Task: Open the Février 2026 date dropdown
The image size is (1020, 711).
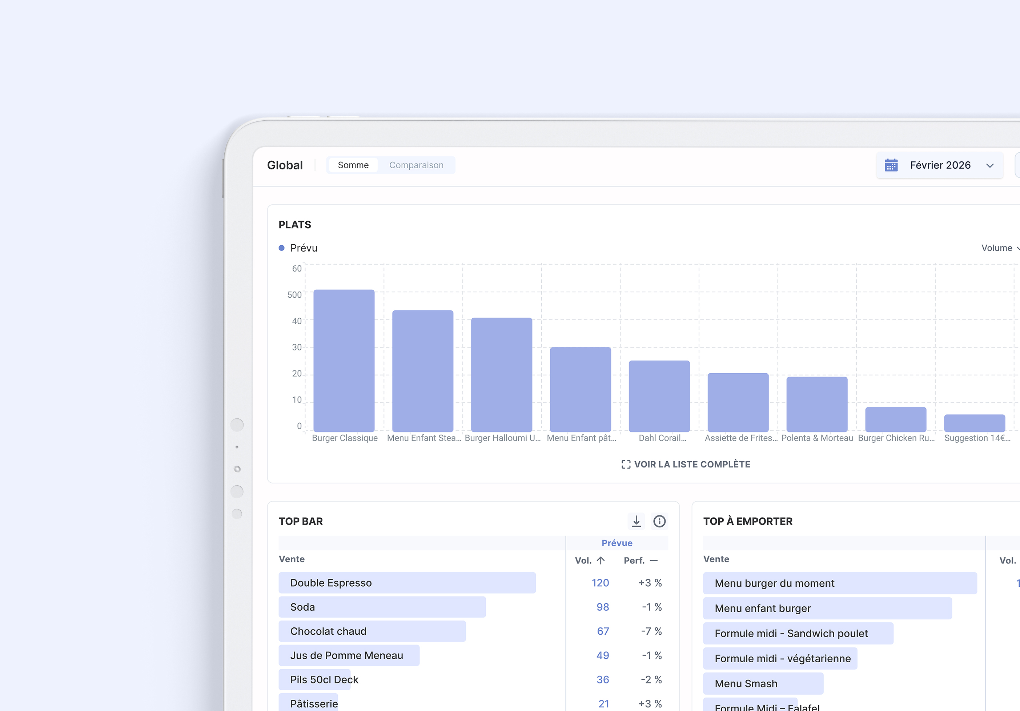Action: [940, 165]
